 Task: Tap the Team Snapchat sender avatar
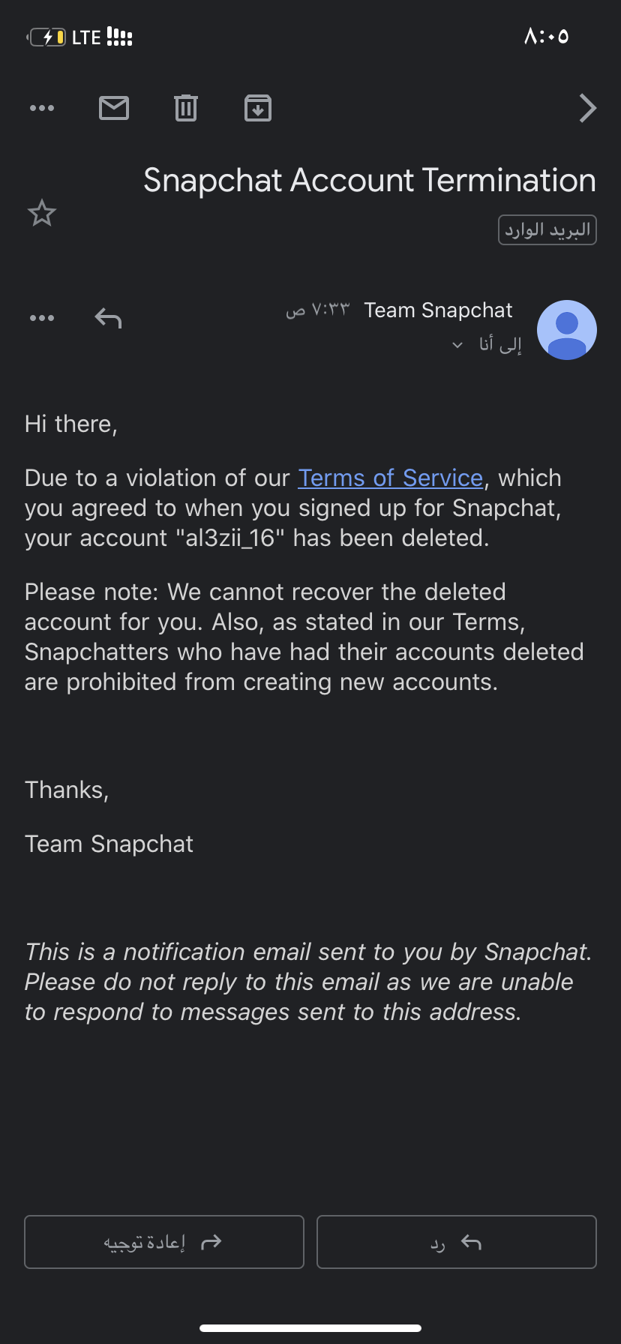click(x=567, y=330)
